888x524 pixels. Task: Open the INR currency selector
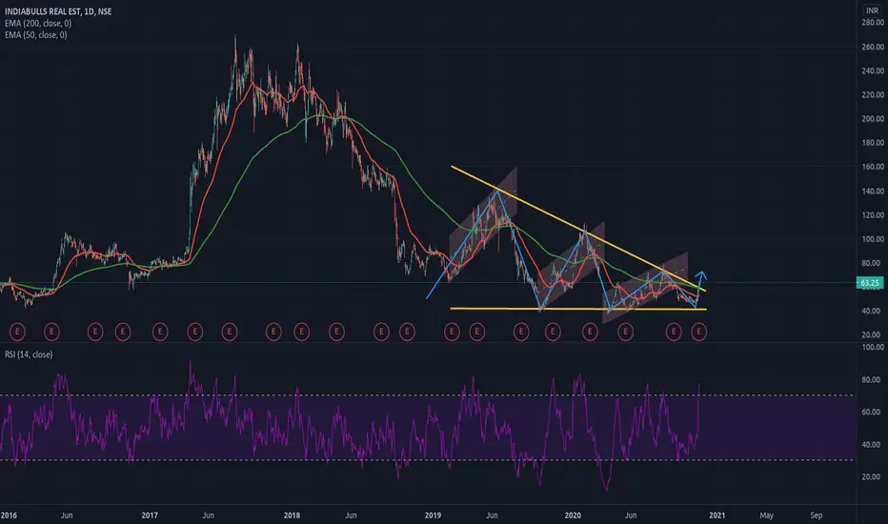[872, 10]
